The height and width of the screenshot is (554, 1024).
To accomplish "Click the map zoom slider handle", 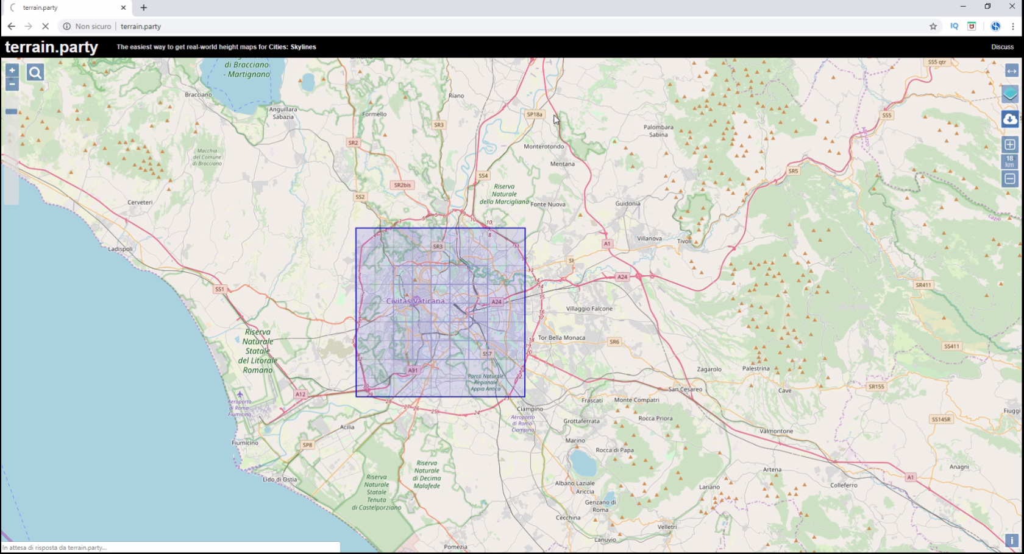I will click(11, 111).
